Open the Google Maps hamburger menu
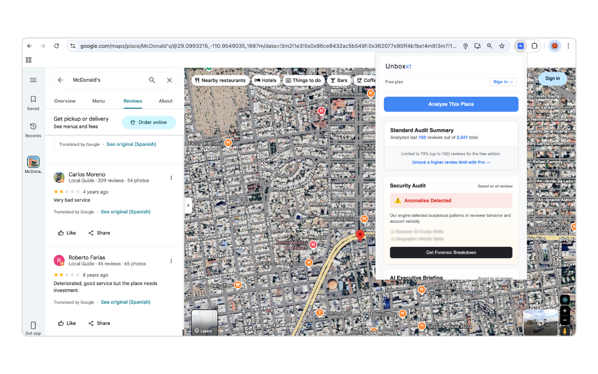 [x=33, y=80]
